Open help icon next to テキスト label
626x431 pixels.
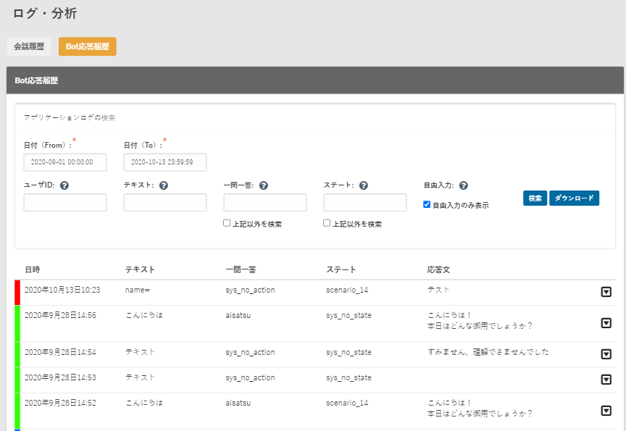(164, 185)
